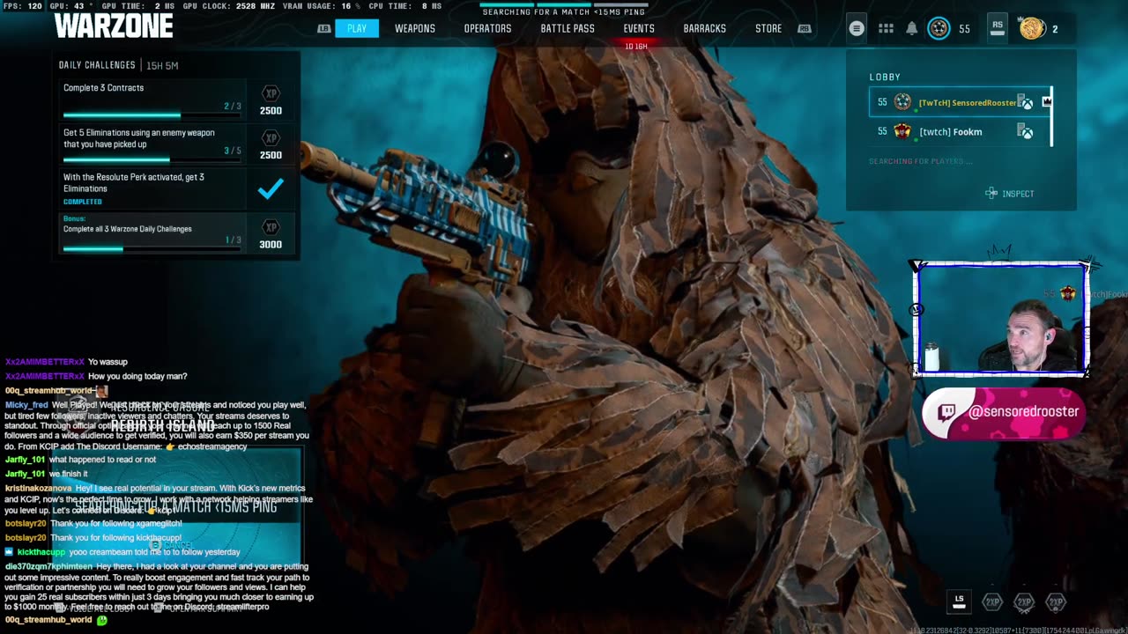Click the 'Thank you for following kickthacupp!' message
The height and width of the screenshot is (634, 1128).
[x=115, y=537]
